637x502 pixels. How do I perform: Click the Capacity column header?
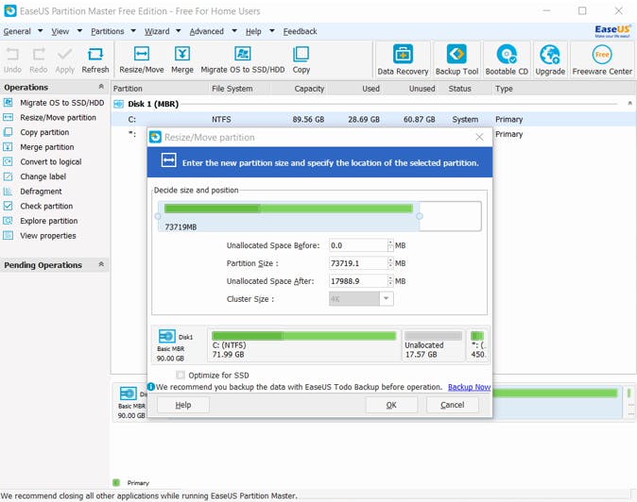tap(309, 89)
